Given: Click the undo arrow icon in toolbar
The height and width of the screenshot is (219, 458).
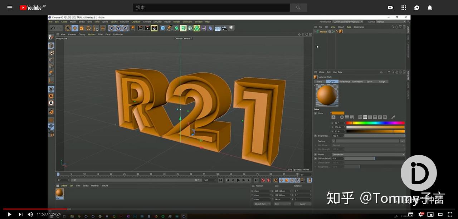Looking at the screenshot, I should (x=52, y=28).
